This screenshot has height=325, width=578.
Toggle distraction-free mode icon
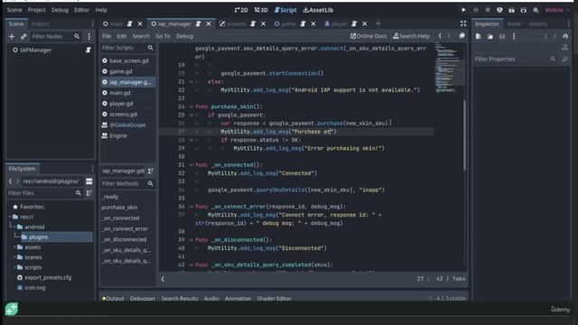click(463, 24)
